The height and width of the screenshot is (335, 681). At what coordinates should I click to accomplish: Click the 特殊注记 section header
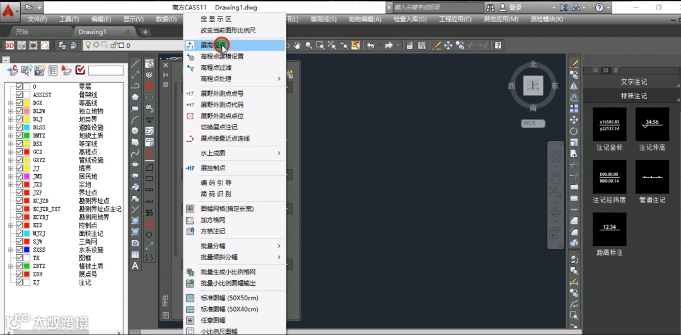click(x=634, y=96)
